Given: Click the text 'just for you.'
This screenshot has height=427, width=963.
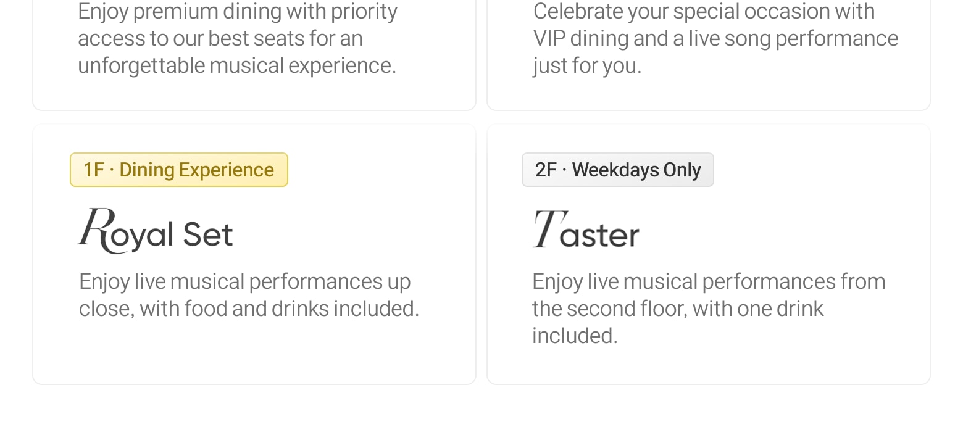Looking at the screenshot, I should pos(587,65).
